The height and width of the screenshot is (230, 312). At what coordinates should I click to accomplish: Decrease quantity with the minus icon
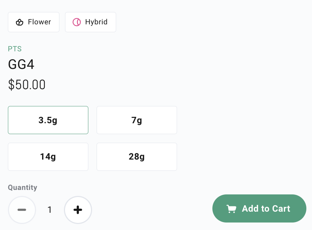[x=22, y=210]
